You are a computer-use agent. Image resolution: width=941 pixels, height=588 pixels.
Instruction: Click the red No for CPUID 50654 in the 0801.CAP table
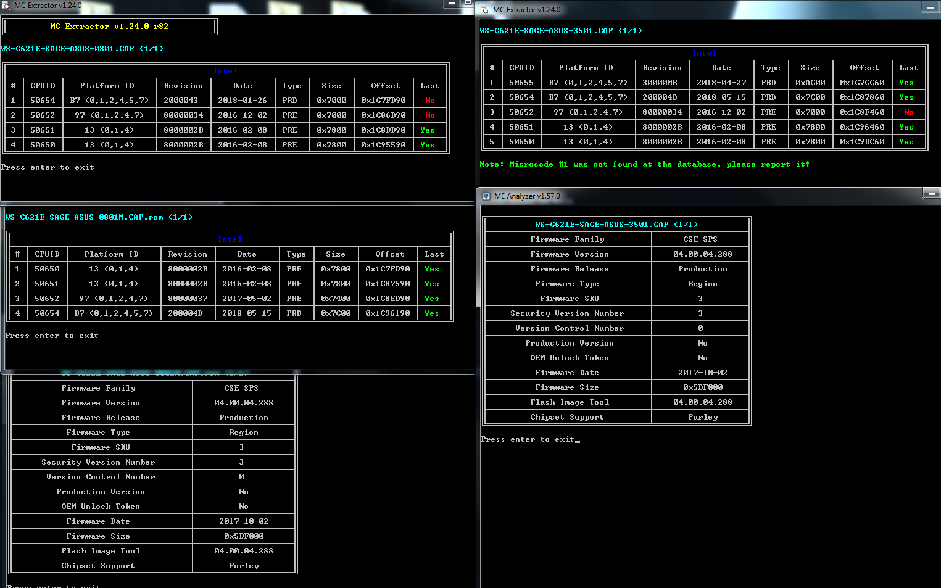430,101
